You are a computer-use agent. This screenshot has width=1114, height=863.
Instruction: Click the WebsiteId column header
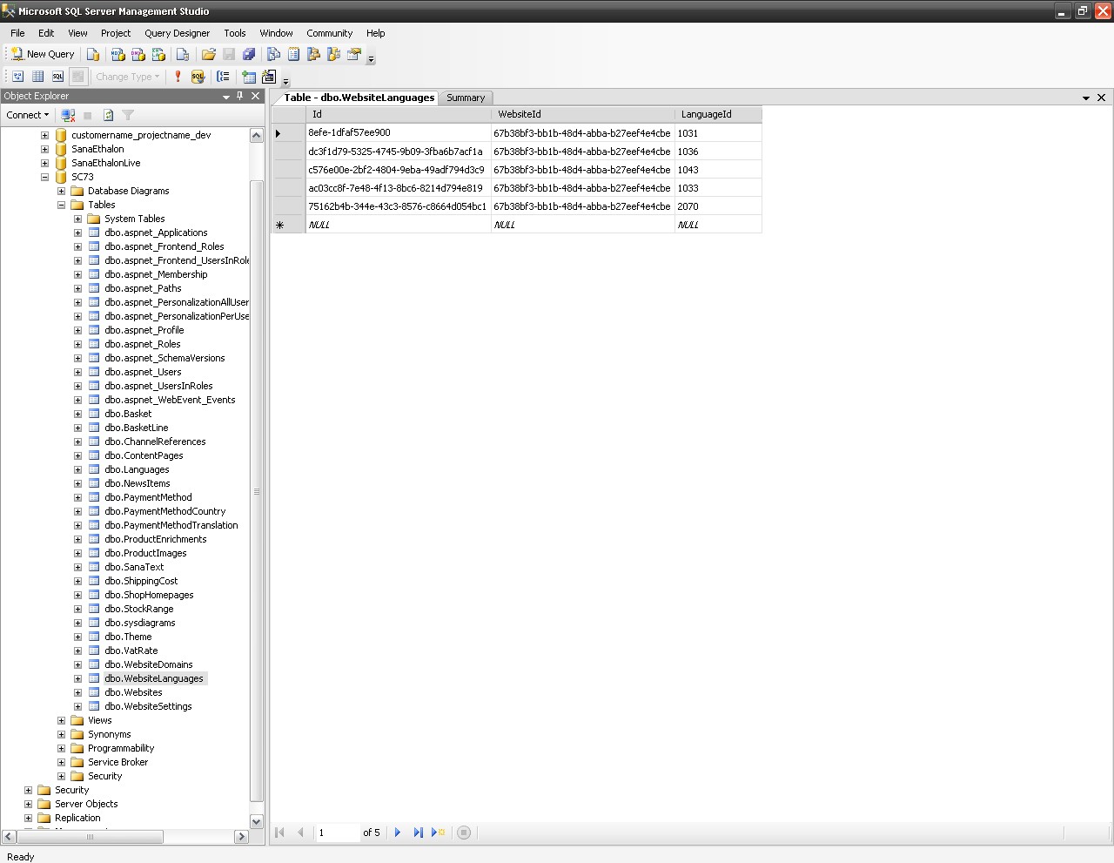pyautogui.click(x=582, y=114)
